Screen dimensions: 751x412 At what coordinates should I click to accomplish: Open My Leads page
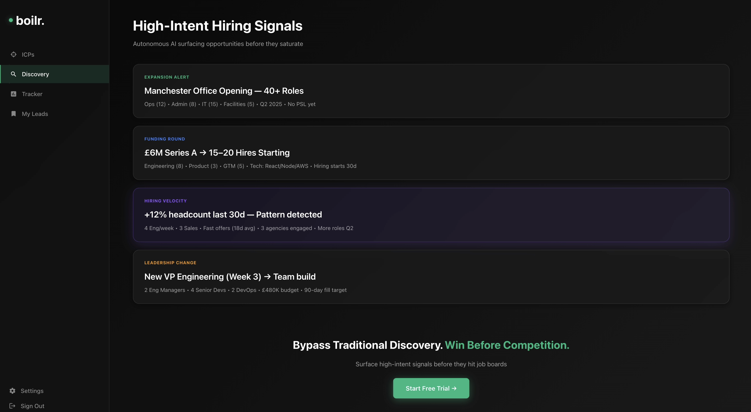[35, 114]
